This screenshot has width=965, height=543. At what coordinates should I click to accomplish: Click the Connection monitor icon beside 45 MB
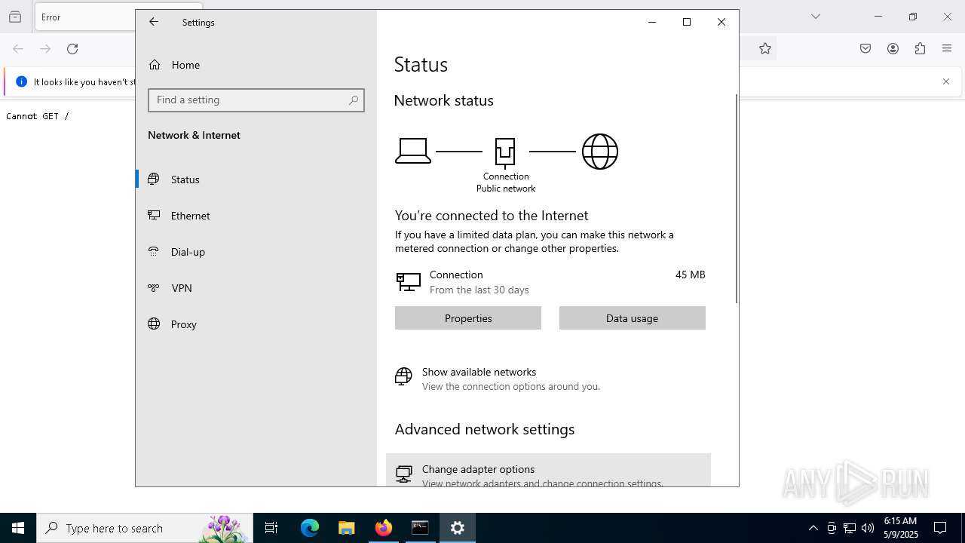click(x=409, y=282)
